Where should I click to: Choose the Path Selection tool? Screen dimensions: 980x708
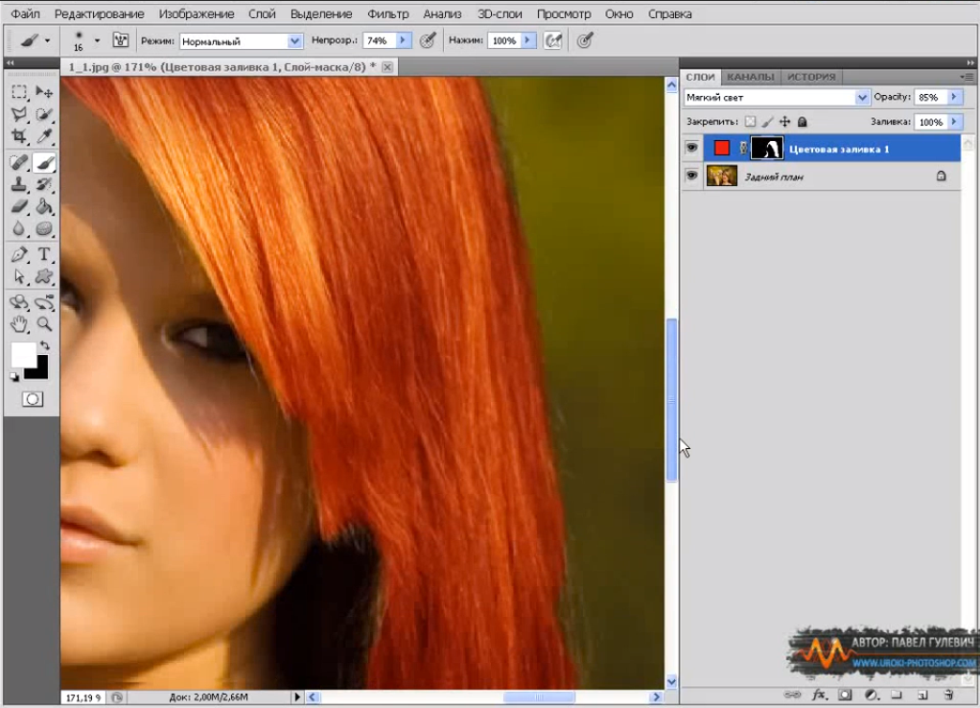pos(19,276)
